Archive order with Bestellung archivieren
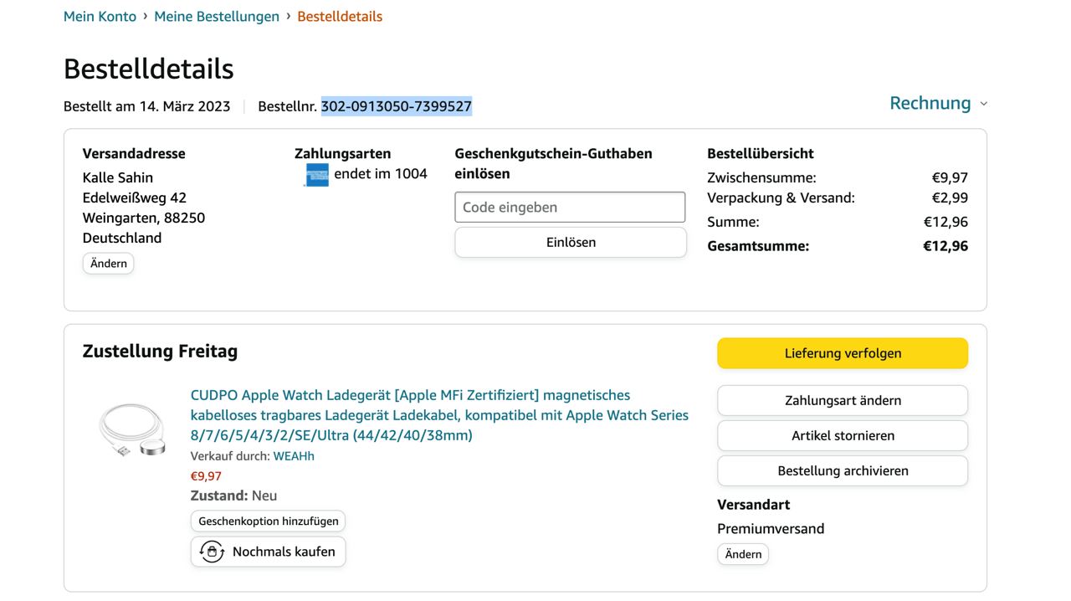 coord(842,470)
